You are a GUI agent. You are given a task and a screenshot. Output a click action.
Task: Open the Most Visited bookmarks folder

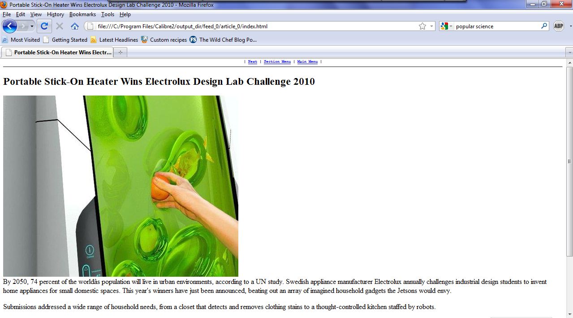click(x=21, y=39)
